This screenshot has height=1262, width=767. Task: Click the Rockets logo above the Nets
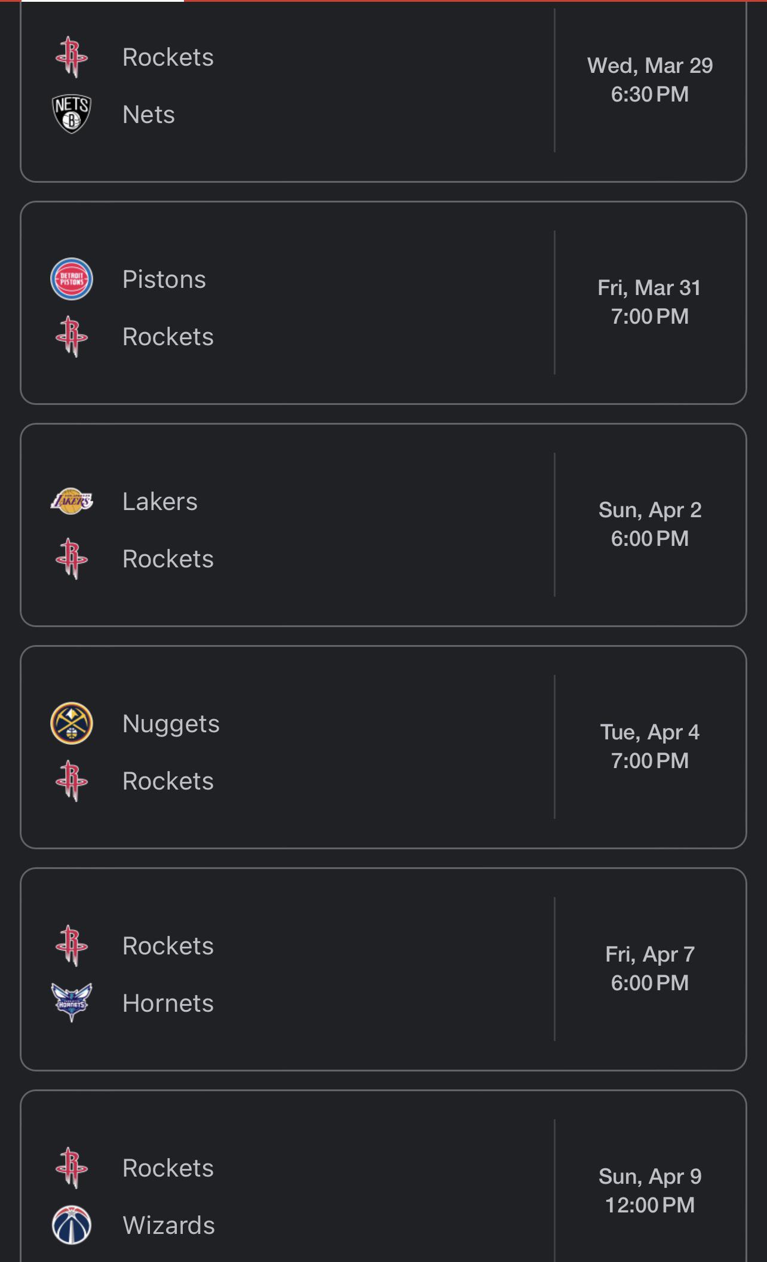tap(72, 57)
